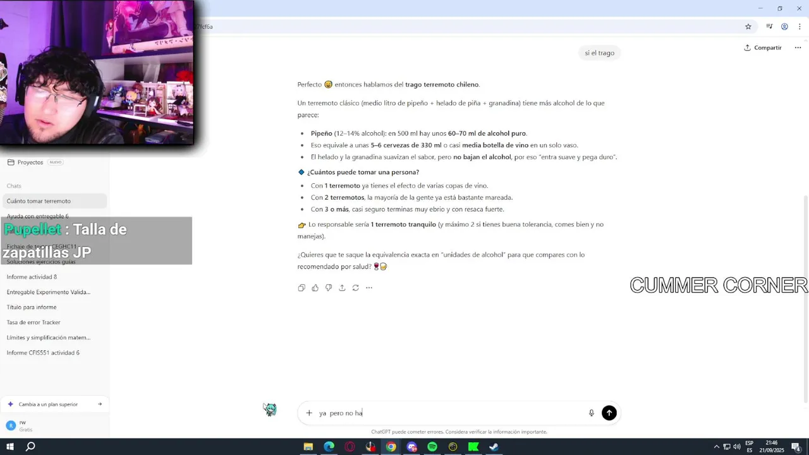Give the response a thumbs up
This screenshot has width=809, height=455.
(315, 288)
